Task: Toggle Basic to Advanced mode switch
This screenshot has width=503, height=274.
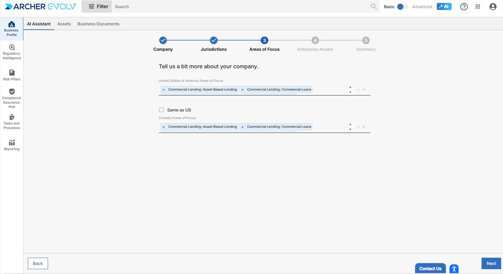Action: tap(402, 7)
